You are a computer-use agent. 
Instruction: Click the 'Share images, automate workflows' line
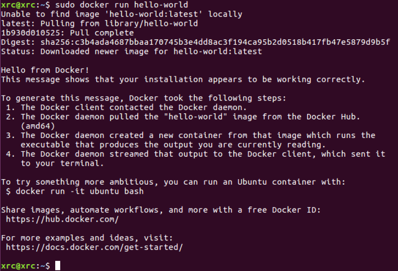pyautogui.click(x=161, y=210)
